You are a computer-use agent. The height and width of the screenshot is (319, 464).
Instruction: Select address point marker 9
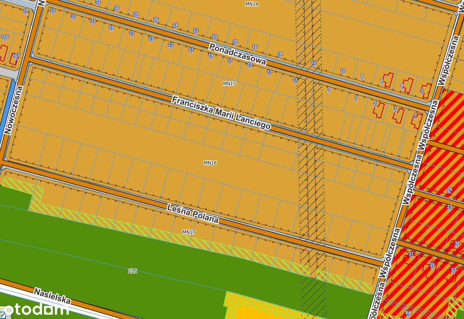[329, 89]
